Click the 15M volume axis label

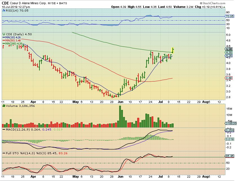pos(229,109)
